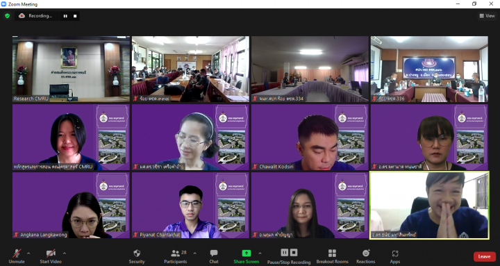Viewport: 500px width, 266px height.
Task: Open the View layout menu
Action: point(487,16)
